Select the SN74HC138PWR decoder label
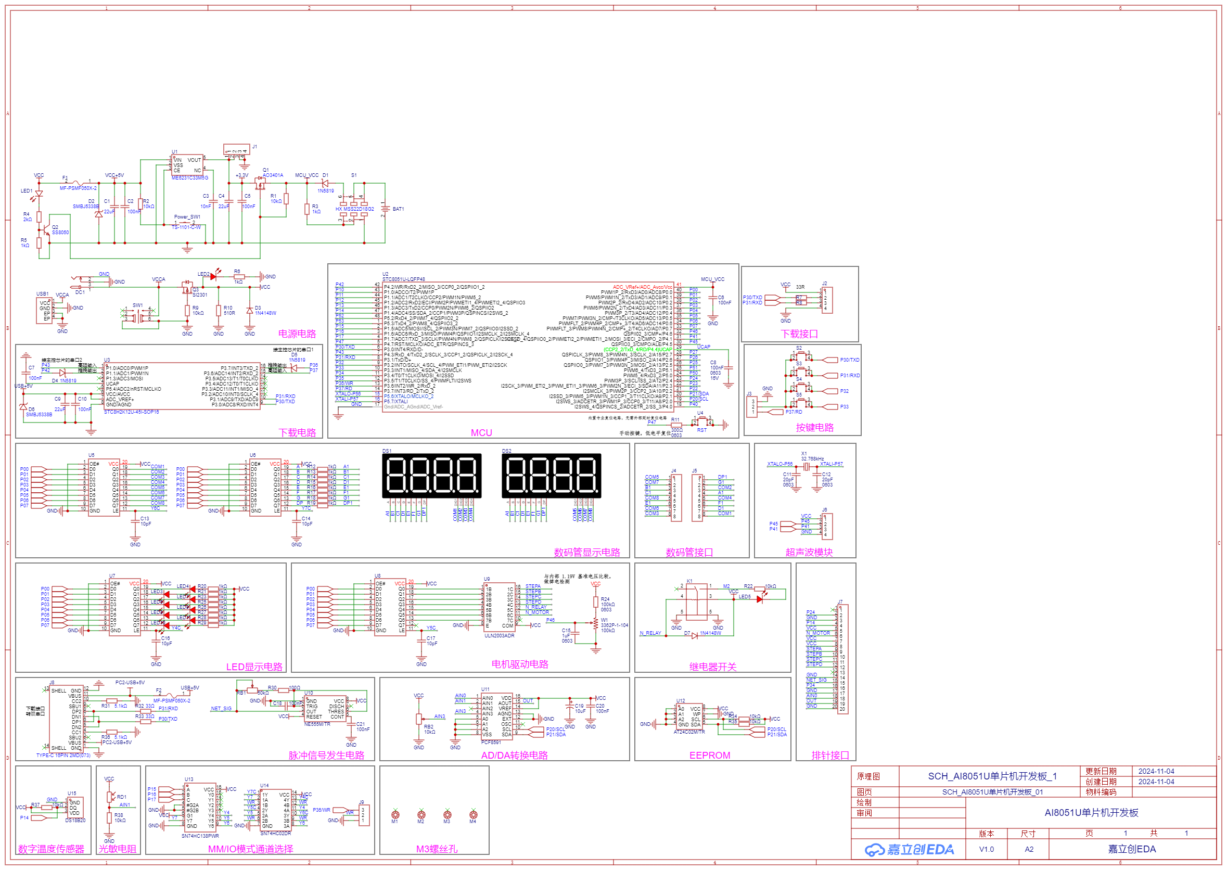 (x=200, y=836)
